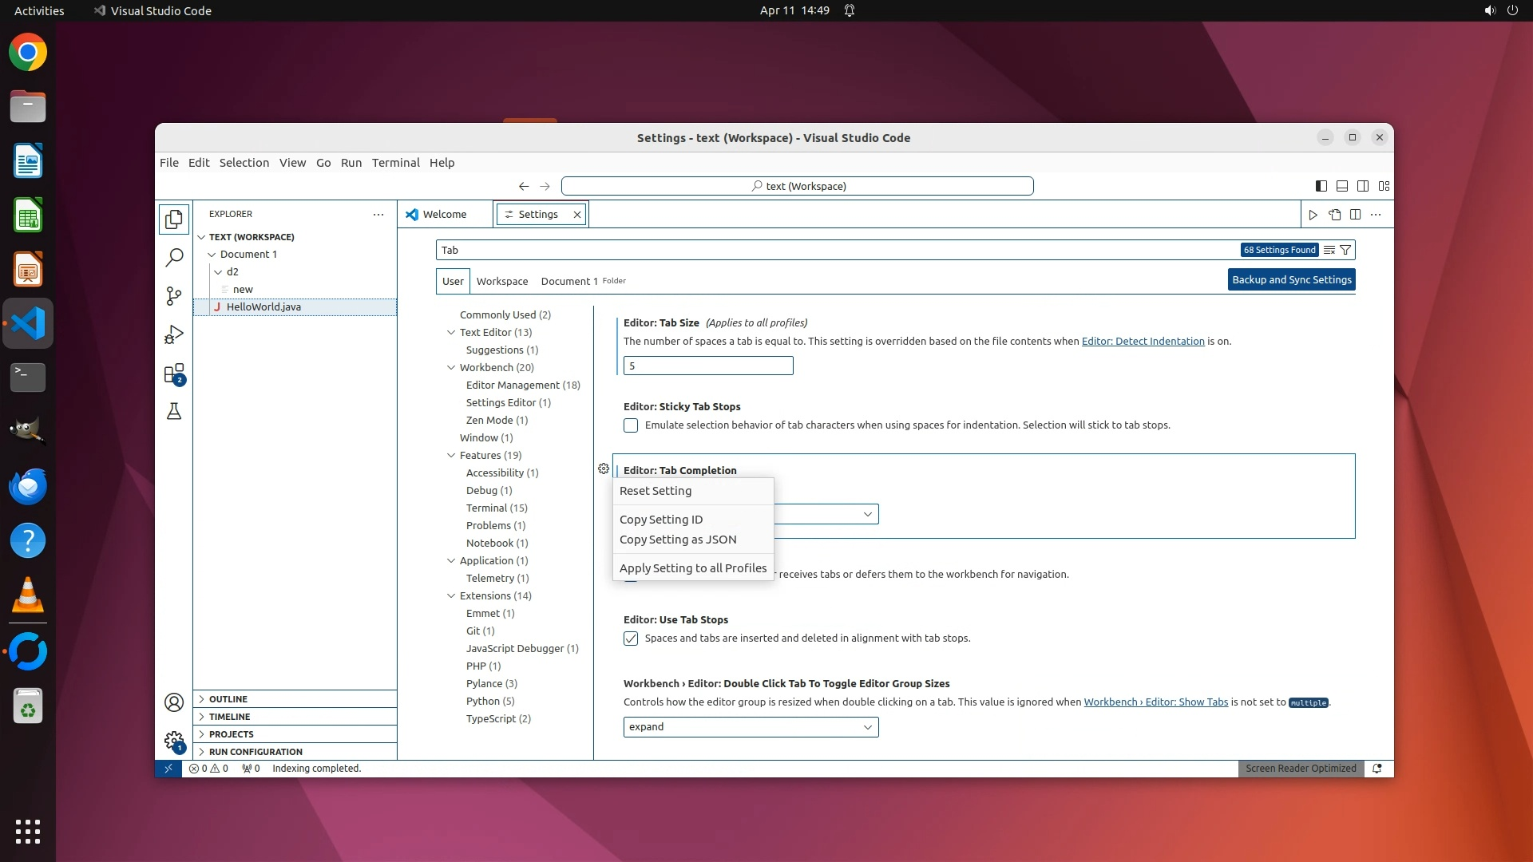Click the Tab Size input field

tap(707, 366)
